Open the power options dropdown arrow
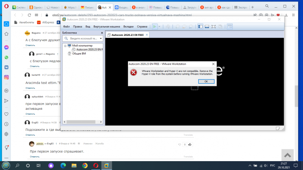 click(x=160, y=26)
